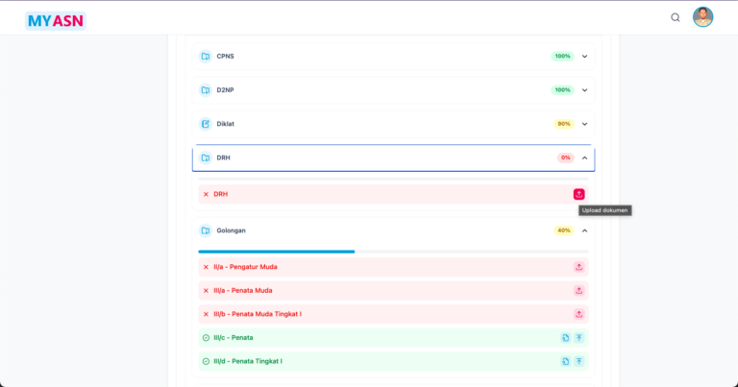738x387 pixels.
Task: Click the CPNS folder icon
Action: click(x=205, y=57)
